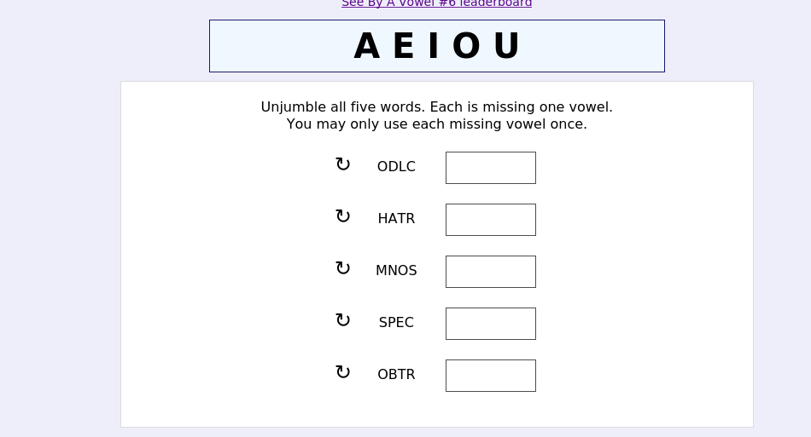Viewport: 811px width, 437px height.
Task: Open the Vowel #6 leaderboard link
Action: pyautogui.click(x=436, y=3)
